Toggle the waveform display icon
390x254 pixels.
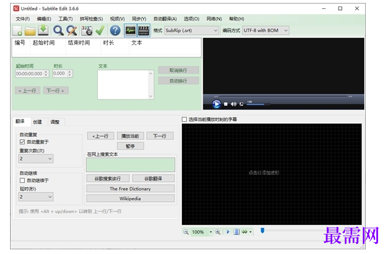[130, 31]
